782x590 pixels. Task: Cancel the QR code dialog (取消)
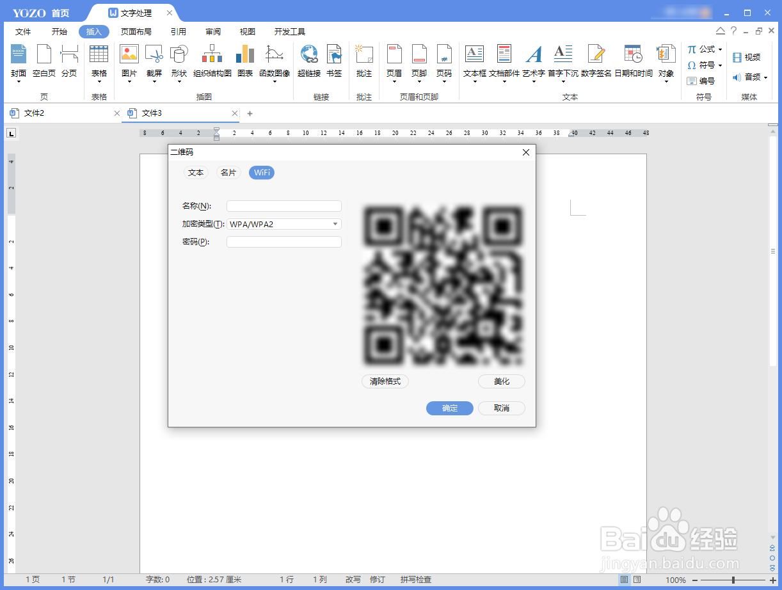(x=502, y=408)
